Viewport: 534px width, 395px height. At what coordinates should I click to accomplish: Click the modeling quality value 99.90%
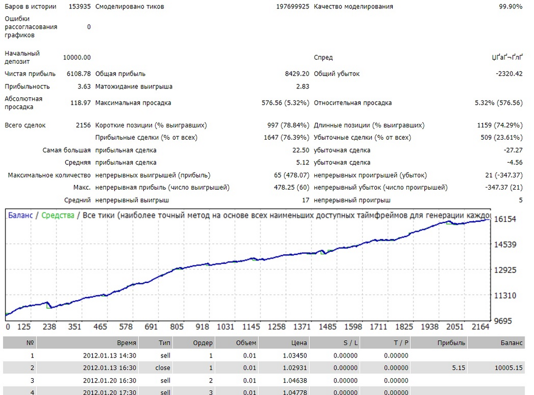point(510,6)
